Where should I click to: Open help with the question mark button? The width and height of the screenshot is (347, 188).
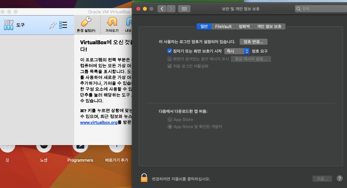click(340, 178)
